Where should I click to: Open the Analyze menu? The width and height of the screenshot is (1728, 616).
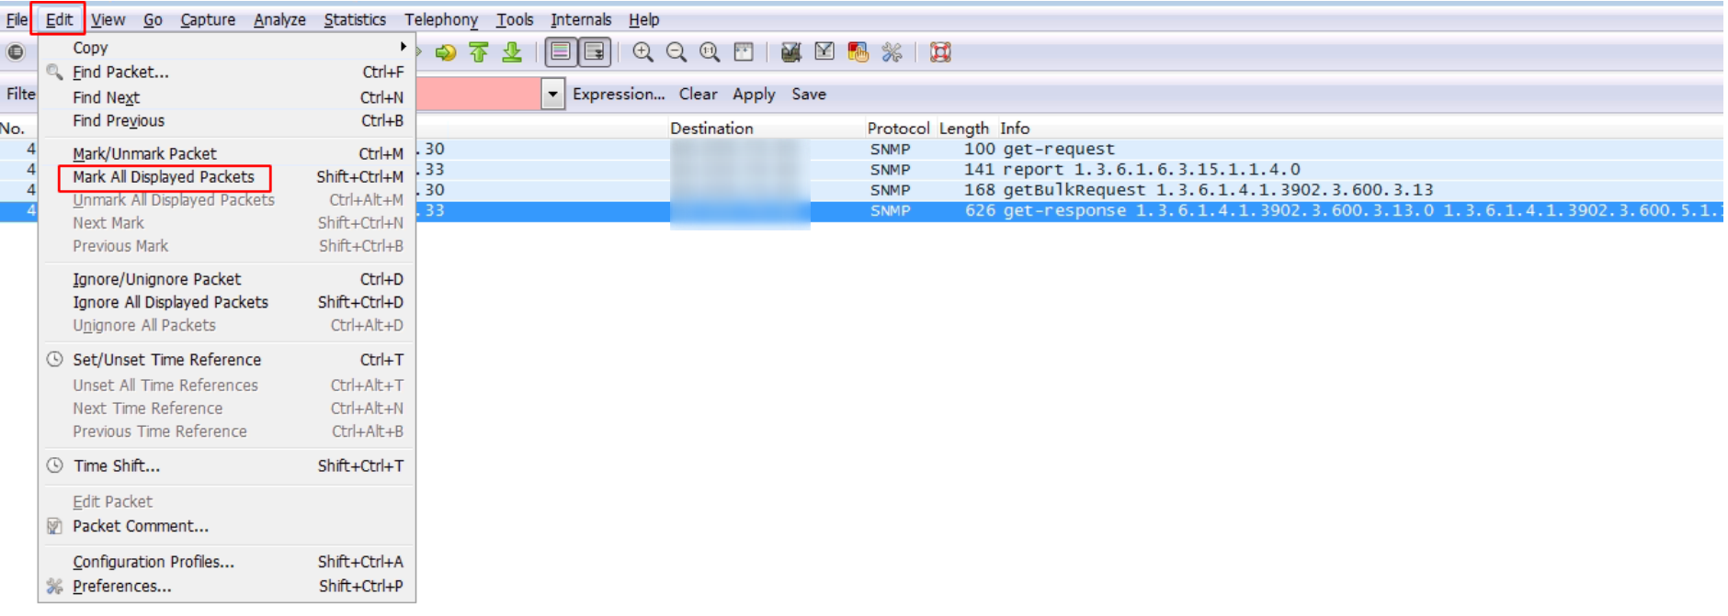pos(279,19)
